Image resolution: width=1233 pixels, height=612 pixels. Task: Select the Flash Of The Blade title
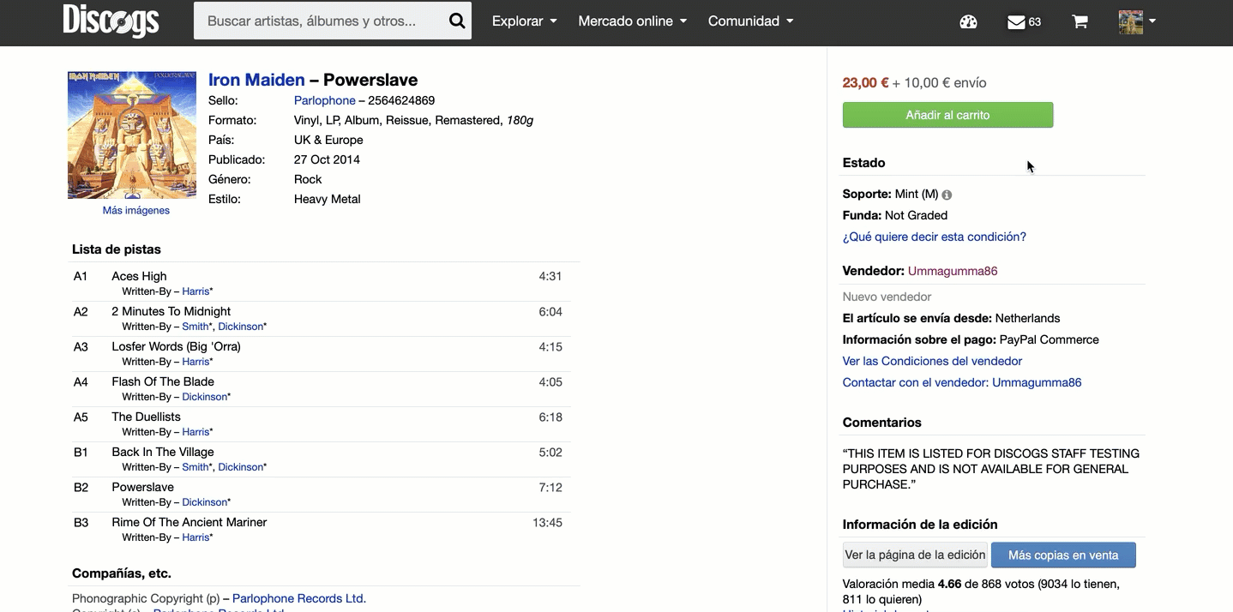pos(163,381)
